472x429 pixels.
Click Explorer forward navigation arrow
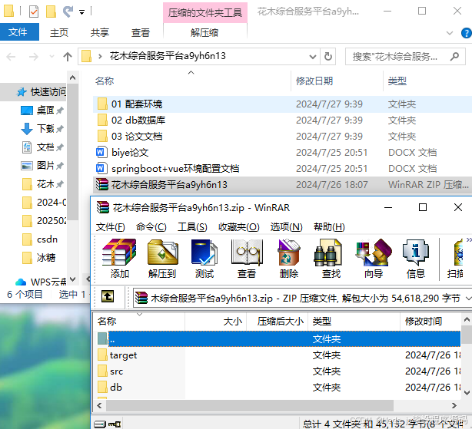33,57
